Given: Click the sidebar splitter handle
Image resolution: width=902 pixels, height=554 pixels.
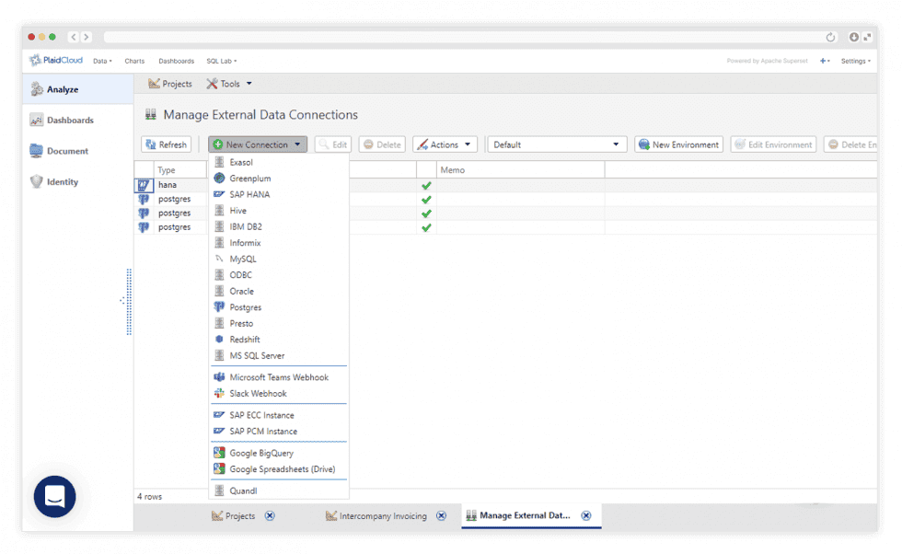Looking at the screenshot, I should [129, 302].
